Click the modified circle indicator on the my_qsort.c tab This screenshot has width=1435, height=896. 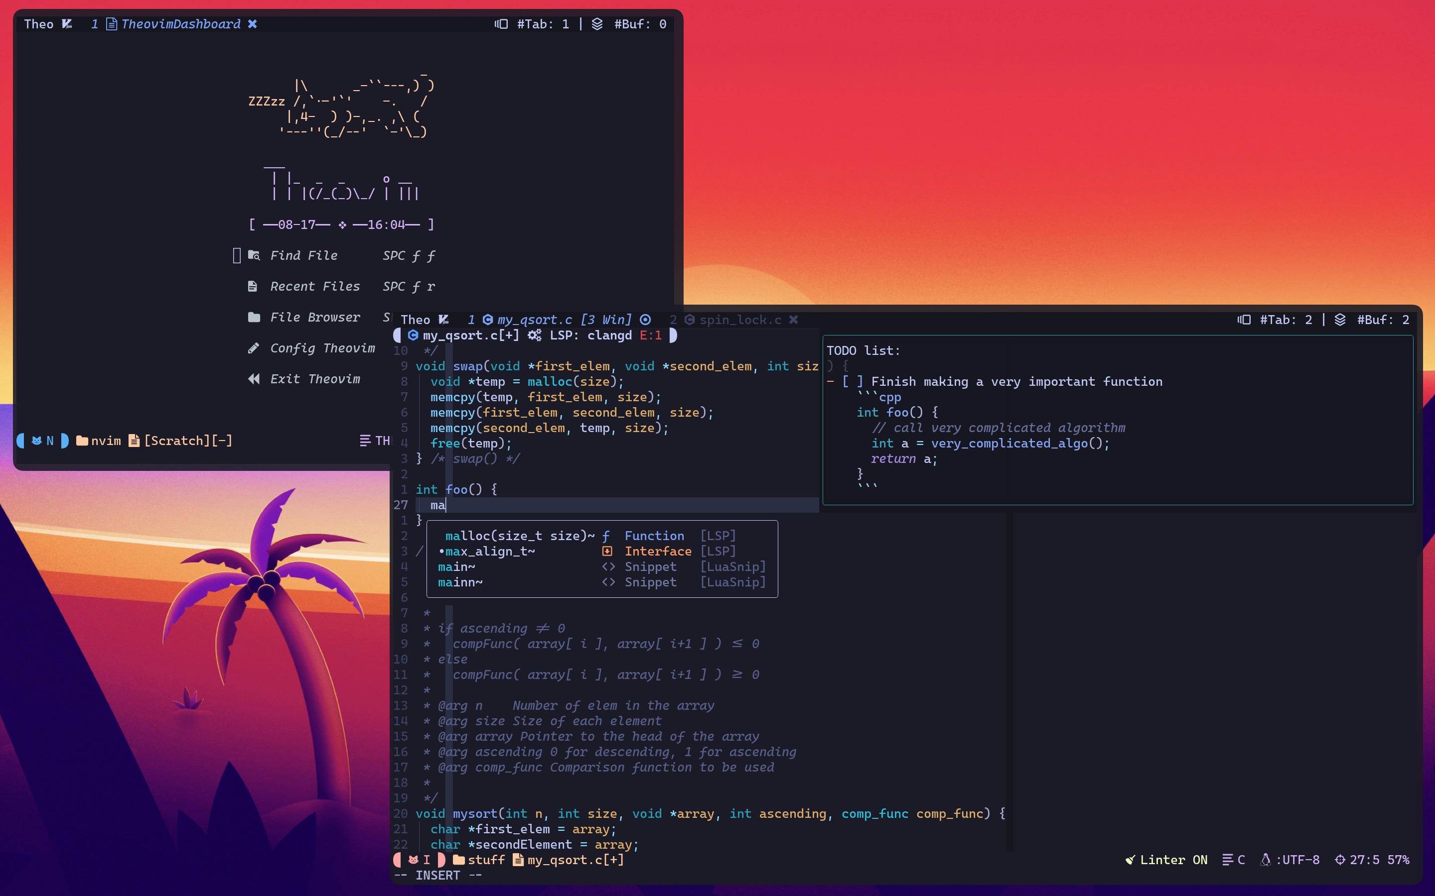[x=645, y=320]
